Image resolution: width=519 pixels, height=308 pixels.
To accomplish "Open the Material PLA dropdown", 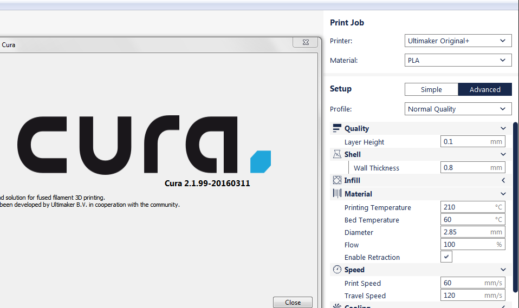I will [458, 60].
